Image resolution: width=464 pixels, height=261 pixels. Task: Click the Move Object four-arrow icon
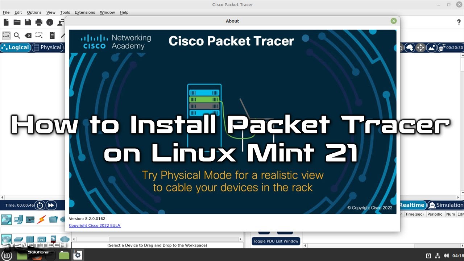point(420,47)
